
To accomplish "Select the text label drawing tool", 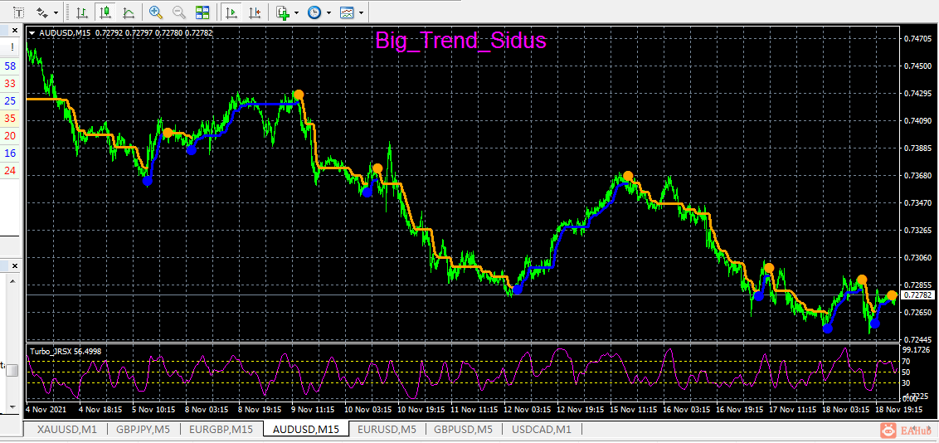I will click(19, 12).
